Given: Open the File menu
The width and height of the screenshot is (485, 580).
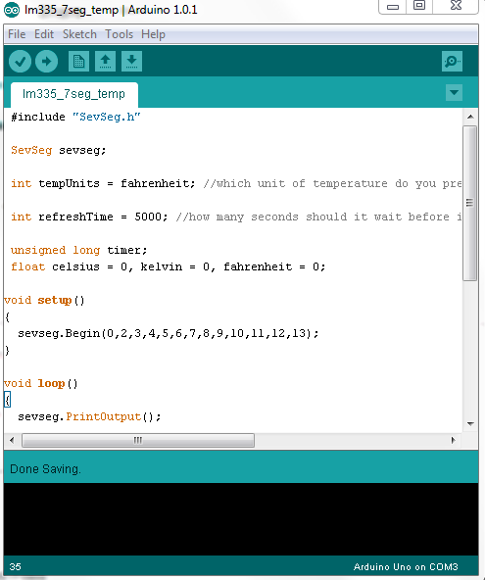Looking at the screenshot, I should [17, 34].
